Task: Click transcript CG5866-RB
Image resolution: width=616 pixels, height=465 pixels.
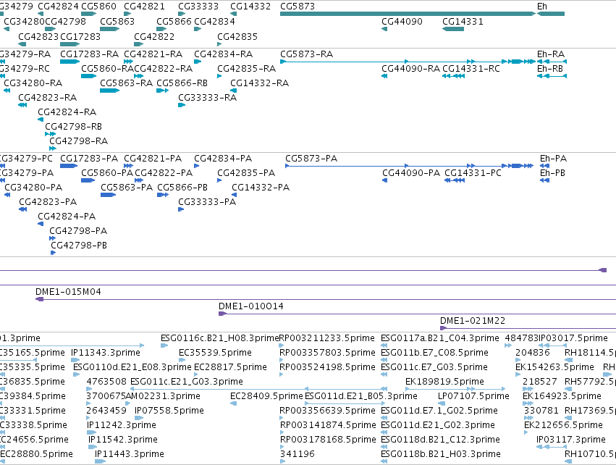Action: [x=163, y=91]
